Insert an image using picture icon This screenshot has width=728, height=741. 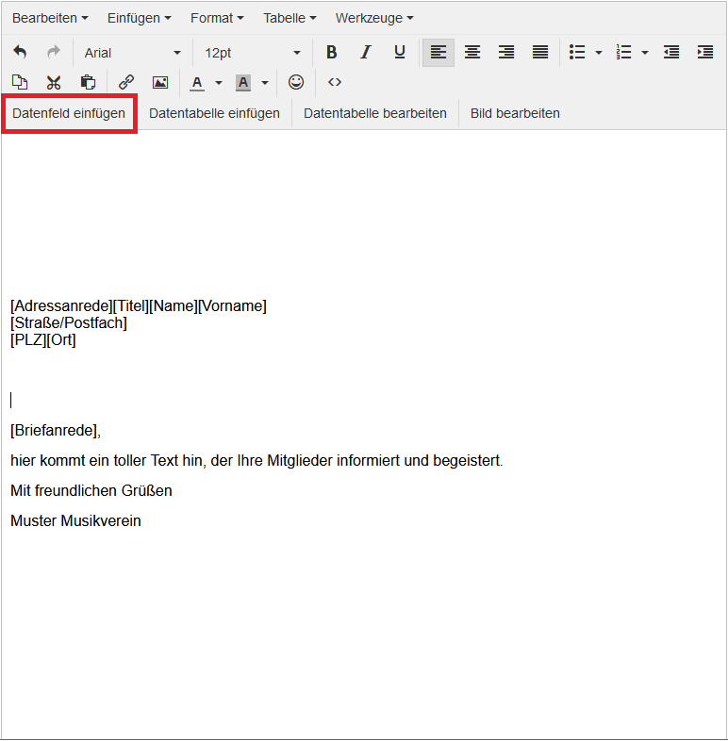point(160,82)
